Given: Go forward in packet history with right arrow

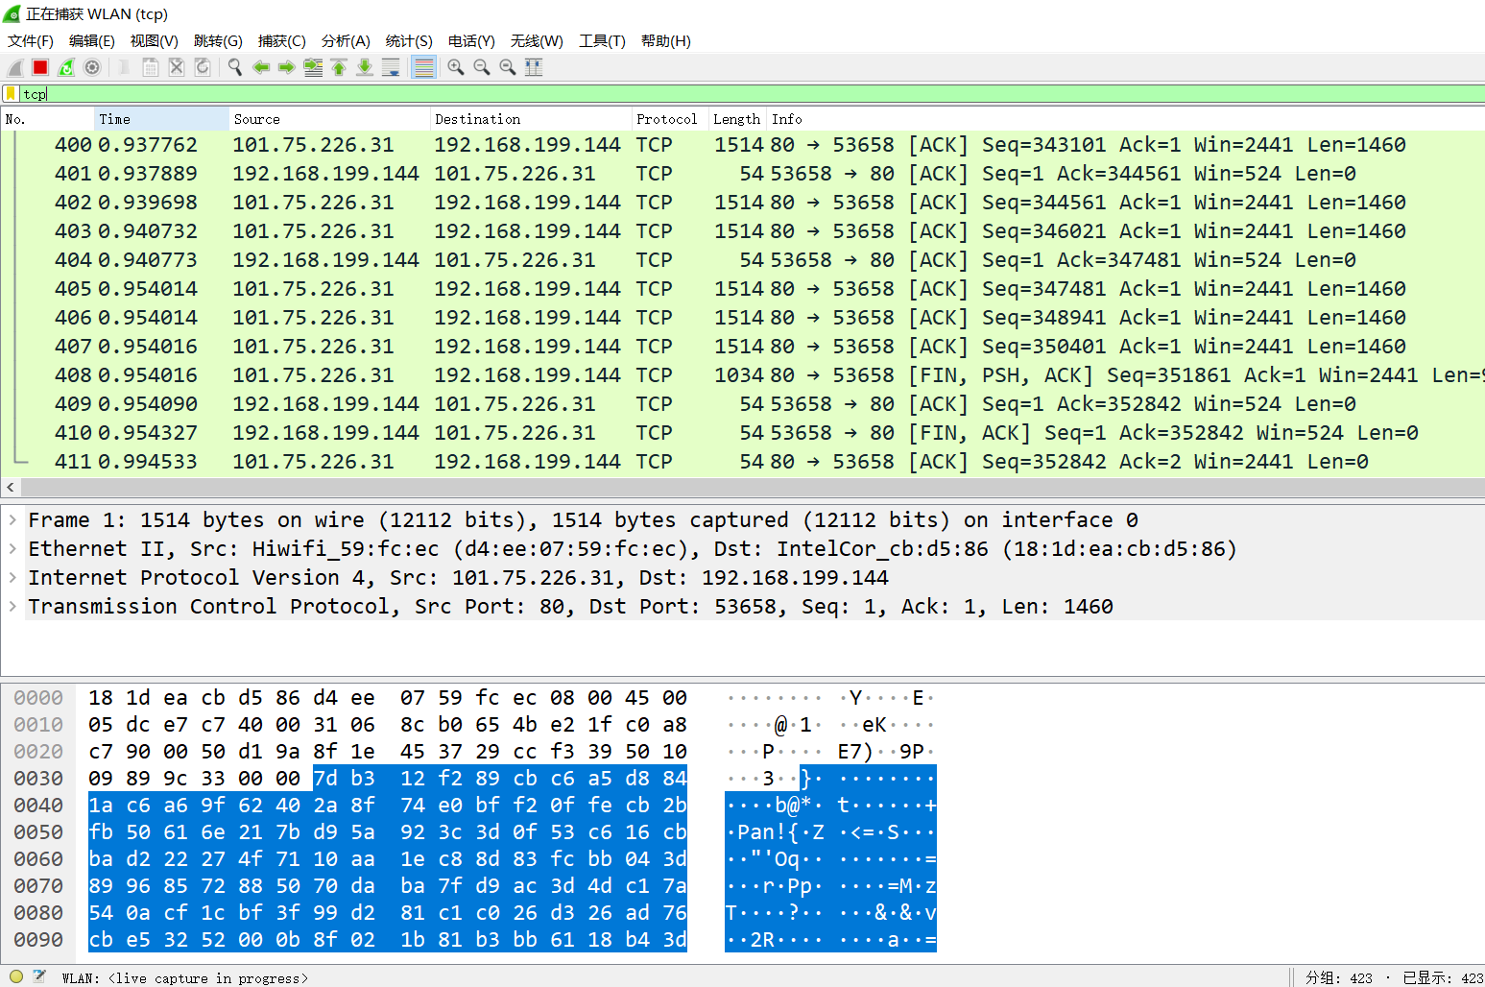Looking at the screenshot, I should tap(287, 67).
